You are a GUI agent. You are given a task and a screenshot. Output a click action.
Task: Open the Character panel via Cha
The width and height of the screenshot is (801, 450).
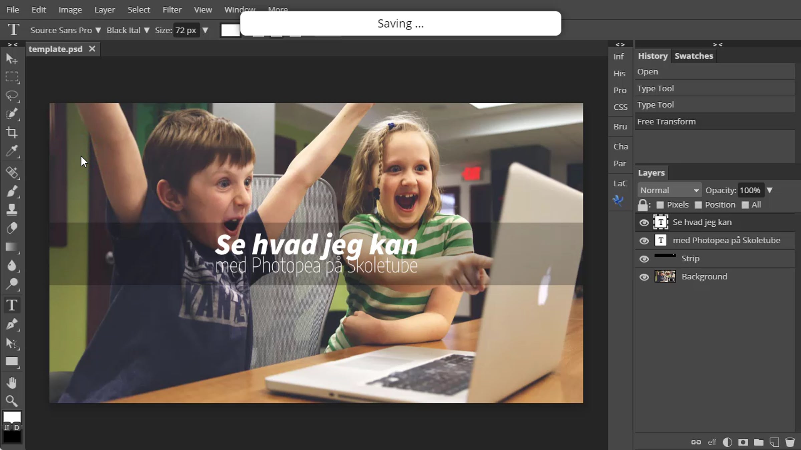(620, 147)
